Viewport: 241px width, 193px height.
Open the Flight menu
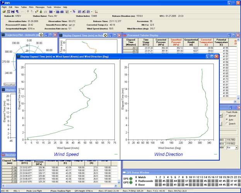click(x=4, y=7)
